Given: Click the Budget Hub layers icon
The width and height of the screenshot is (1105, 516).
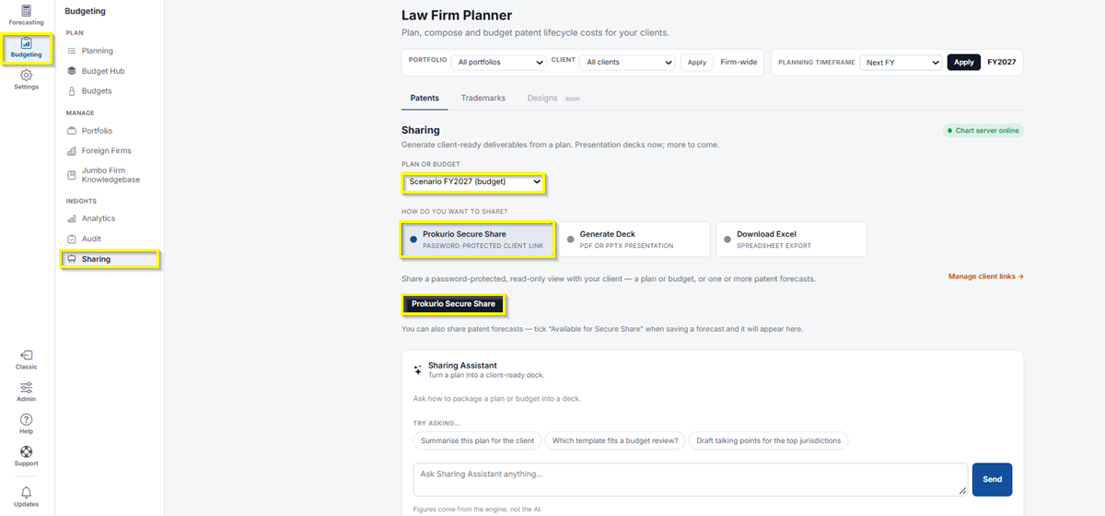Looking at the screenshot, I should (73, 71).
